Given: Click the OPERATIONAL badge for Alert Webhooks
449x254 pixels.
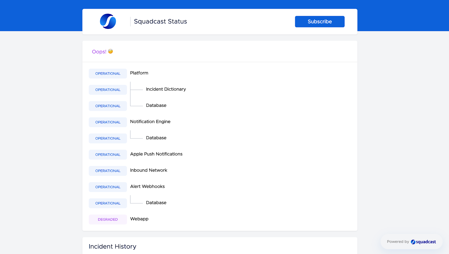Looking at the screenshot, I should tap(108, 187).
